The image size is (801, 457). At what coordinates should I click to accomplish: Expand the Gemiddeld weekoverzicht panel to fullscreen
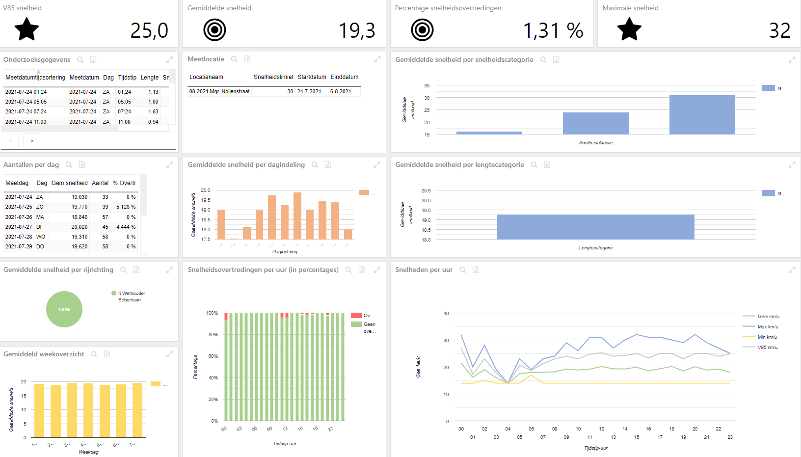click(x=169, y=354)
